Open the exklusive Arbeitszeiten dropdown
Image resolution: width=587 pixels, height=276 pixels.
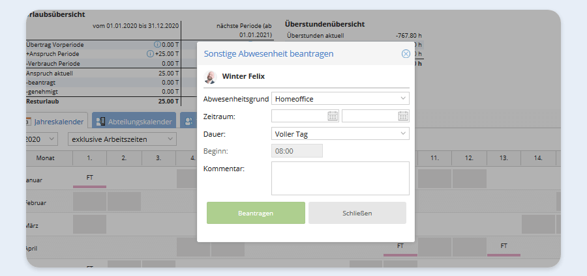[121, 139]
